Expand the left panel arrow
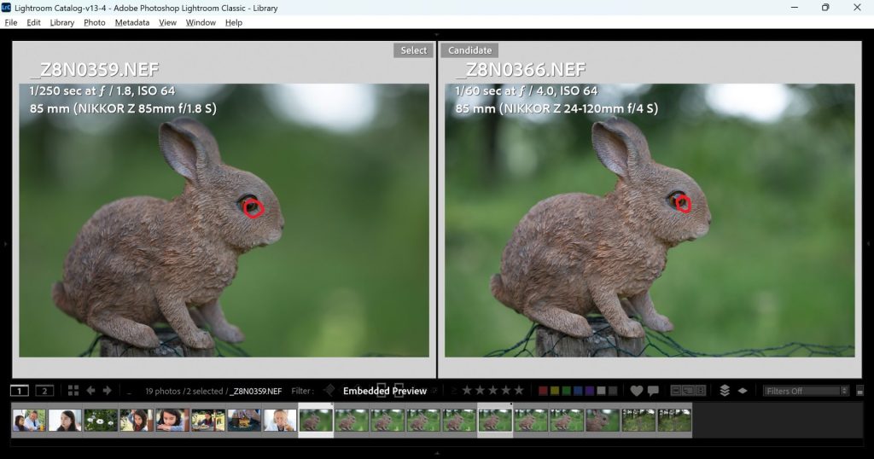Image resolution: width=874 pixels, height=459 pixels. 5,243
